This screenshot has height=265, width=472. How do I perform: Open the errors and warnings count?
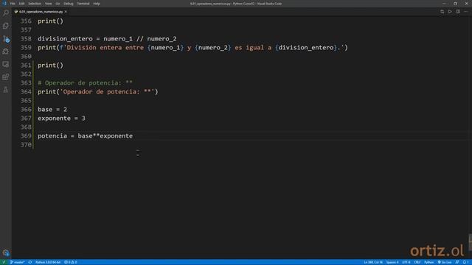(x=71, y=262)
